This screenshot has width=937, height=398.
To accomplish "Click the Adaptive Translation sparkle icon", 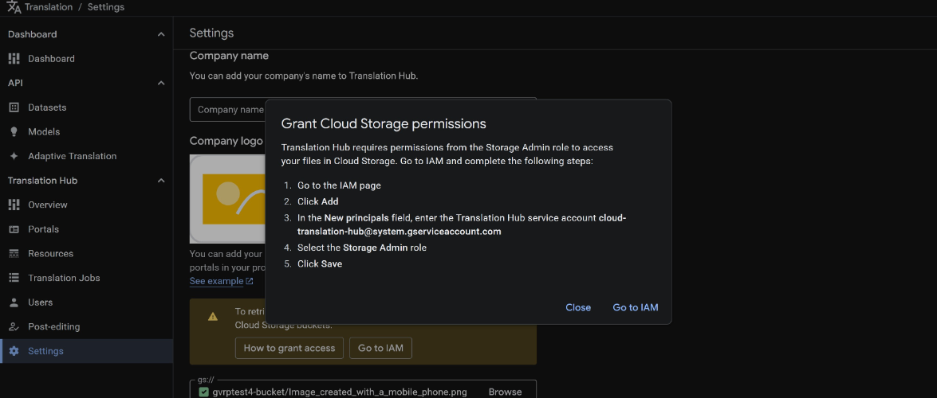I will (14, 156).
